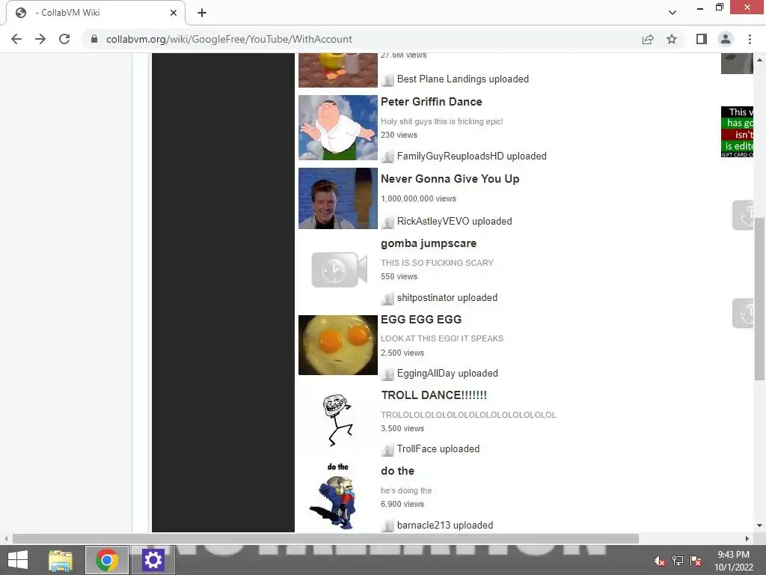Screen dimensions: 766x575
Task: Click avatar icon beside FamilyGuyReuploadsHD
Action: (388, 157)
